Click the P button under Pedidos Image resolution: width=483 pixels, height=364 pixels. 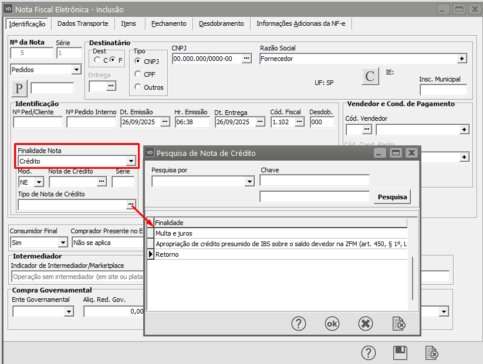point(19,89)
